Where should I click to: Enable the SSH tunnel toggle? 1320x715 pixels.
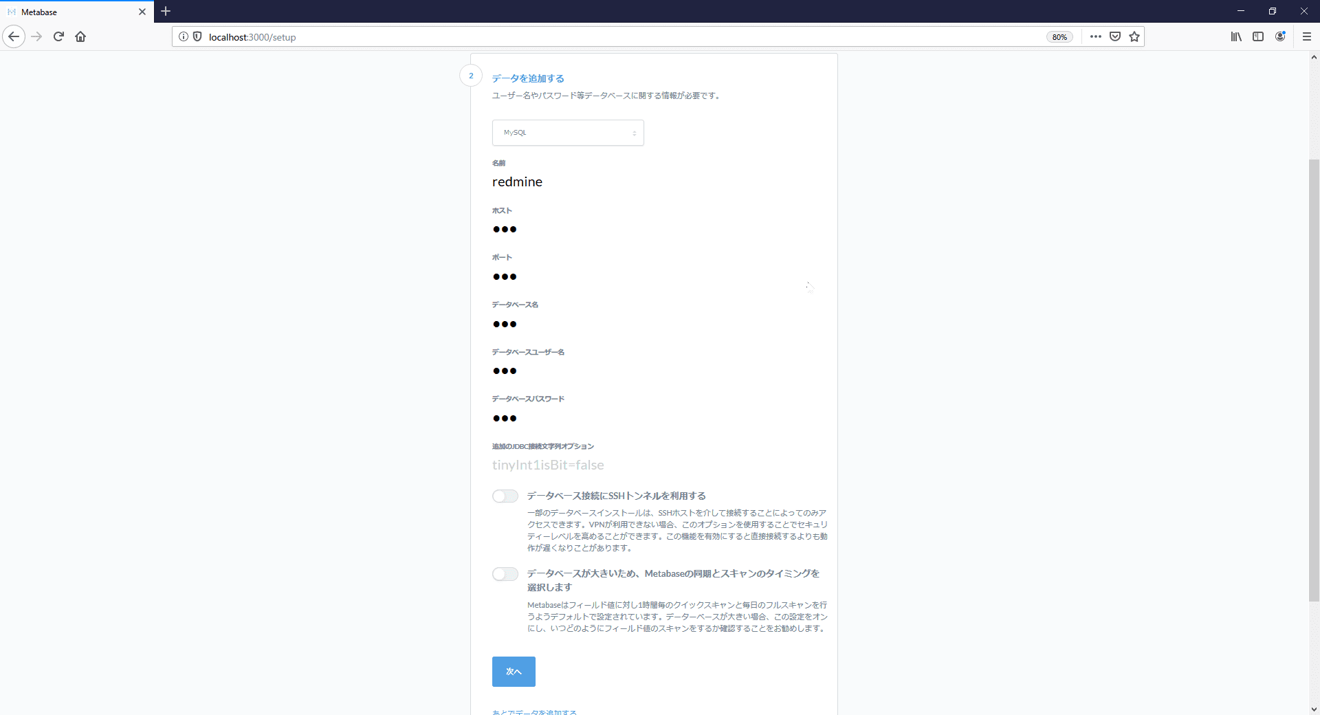tap(505, 496)
